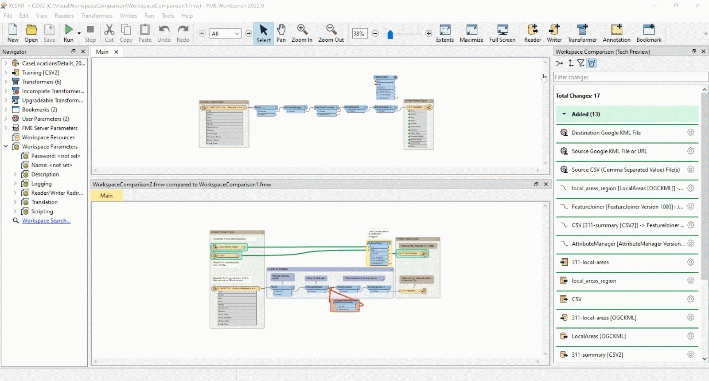The image size is (709, 381).
Task: Toggle the sort order arrow in comparison panel
Action: (571, 63)
